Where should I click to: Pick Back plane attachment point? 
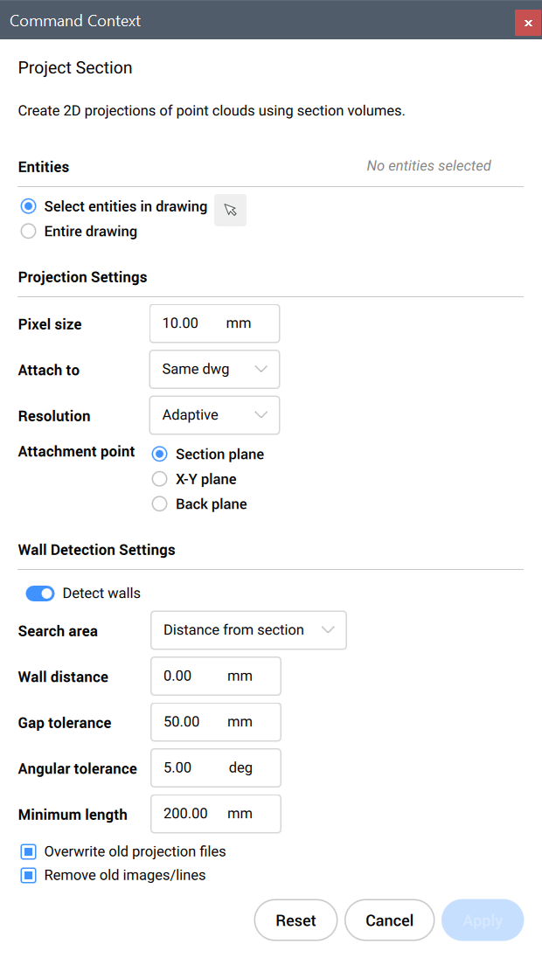point(160,504)
